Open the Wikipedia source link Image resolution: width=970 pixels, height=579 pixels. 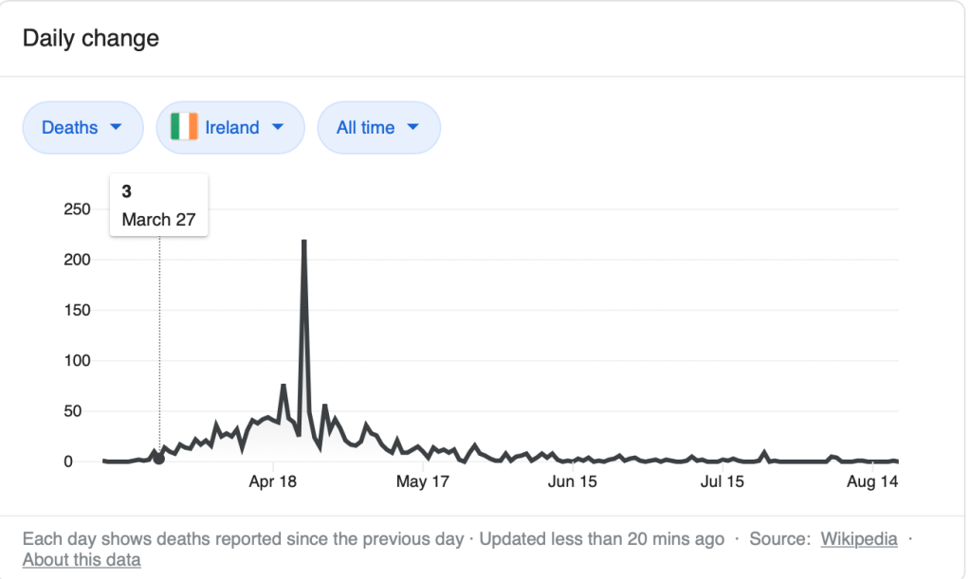pyautogui.click(x=859, y=539)
